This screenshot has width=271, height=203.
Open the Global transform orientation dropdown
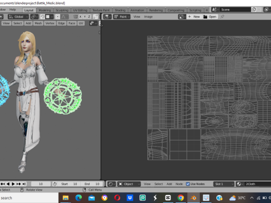(18, 17)
